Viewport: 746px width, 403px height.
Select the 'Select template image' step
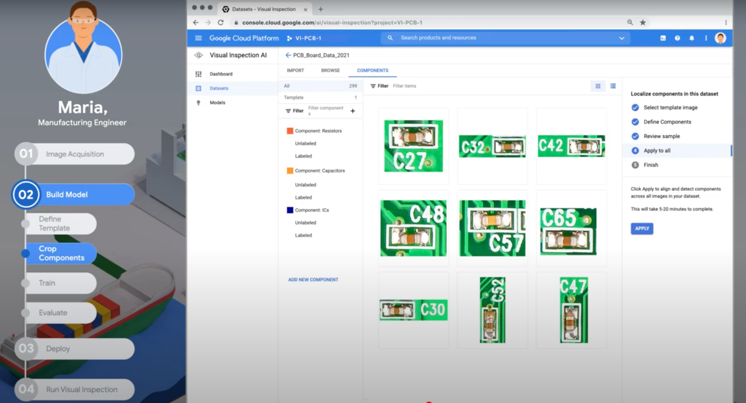tap(670, 108)
